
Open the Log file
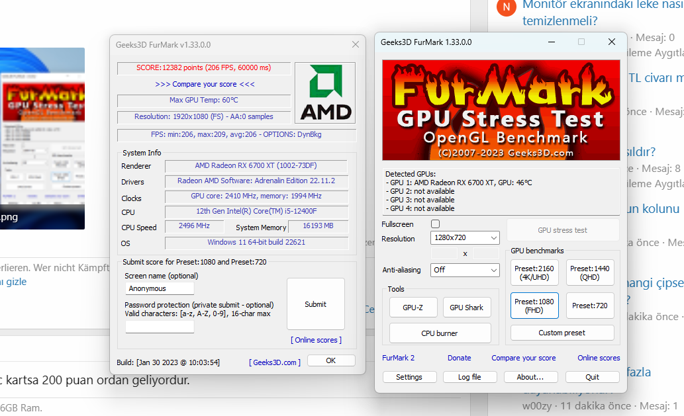pos(469,377)
